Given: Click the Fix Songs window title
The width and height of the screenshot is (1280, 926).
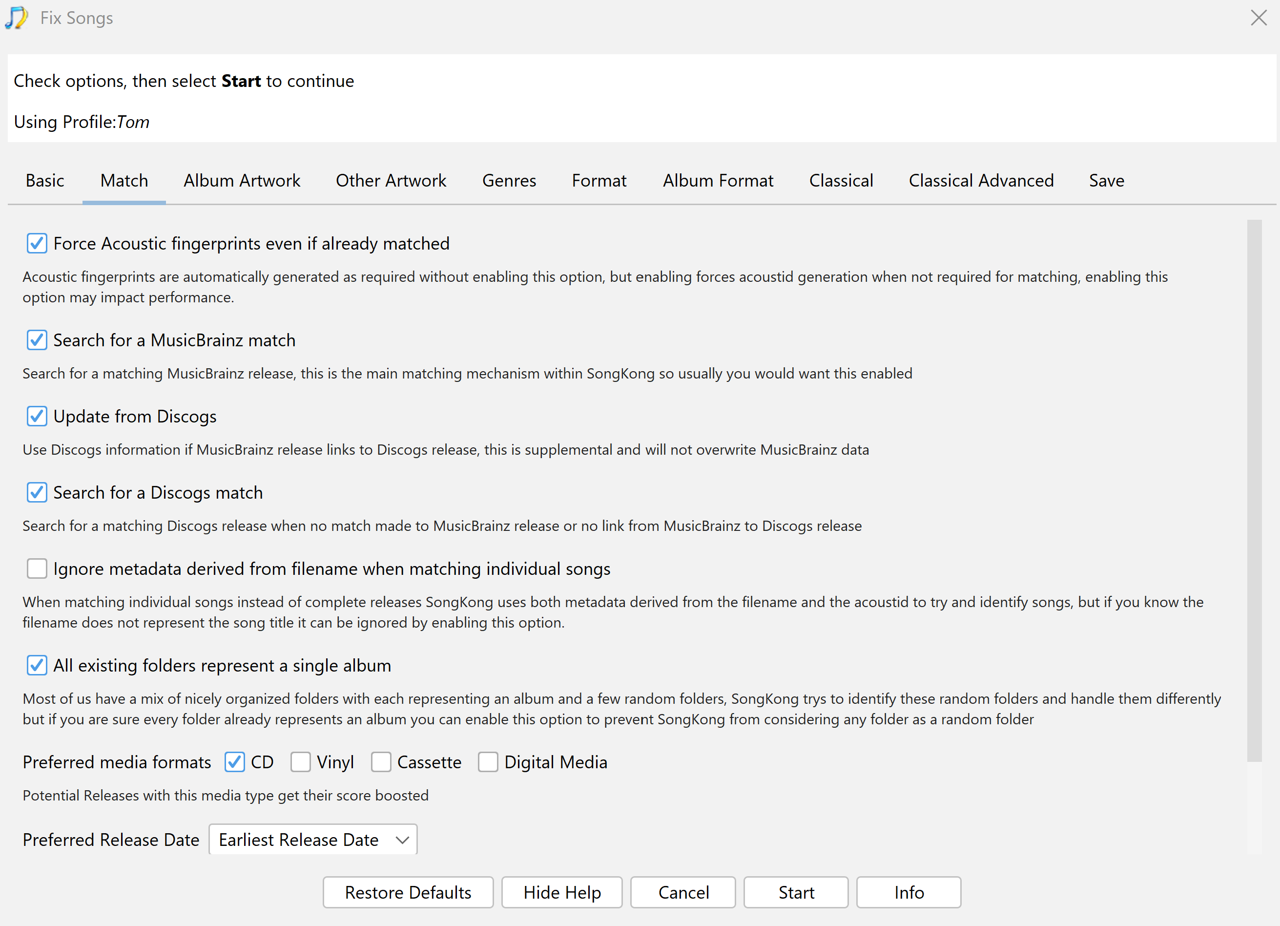Looking at the screenshot, I should click(x=77, y=18).
